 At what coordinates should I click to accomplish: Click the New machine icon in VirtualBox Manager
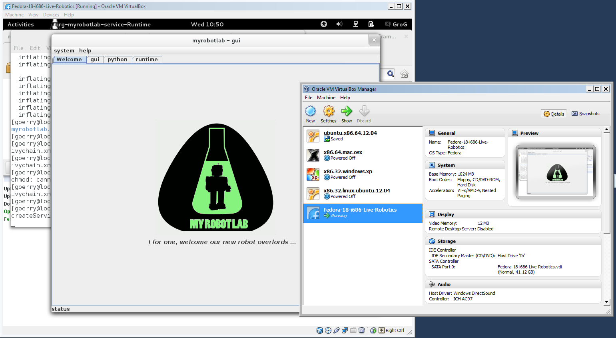point(311,111)
